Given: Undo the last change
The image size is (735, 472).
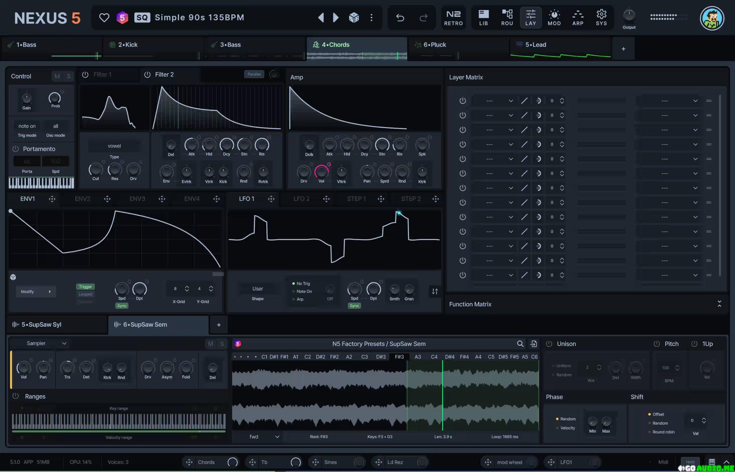Looking at the screenshot, I should pos(400,18).
